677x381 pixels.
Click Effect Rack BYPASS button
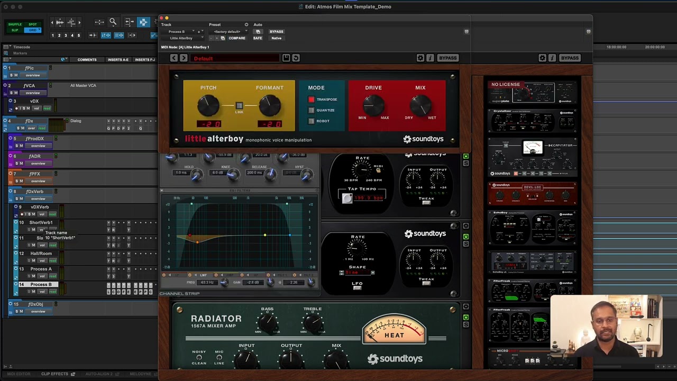[x=570, y=58]
